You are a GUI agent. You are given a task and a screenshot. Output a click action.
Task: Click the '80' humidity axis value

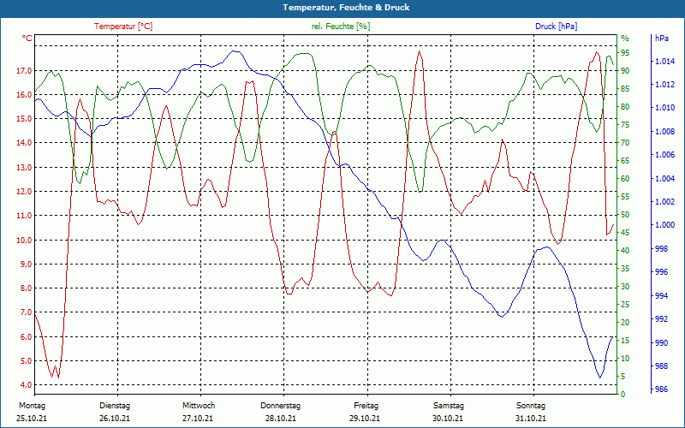pyautogui.click(x=625, y=107)
